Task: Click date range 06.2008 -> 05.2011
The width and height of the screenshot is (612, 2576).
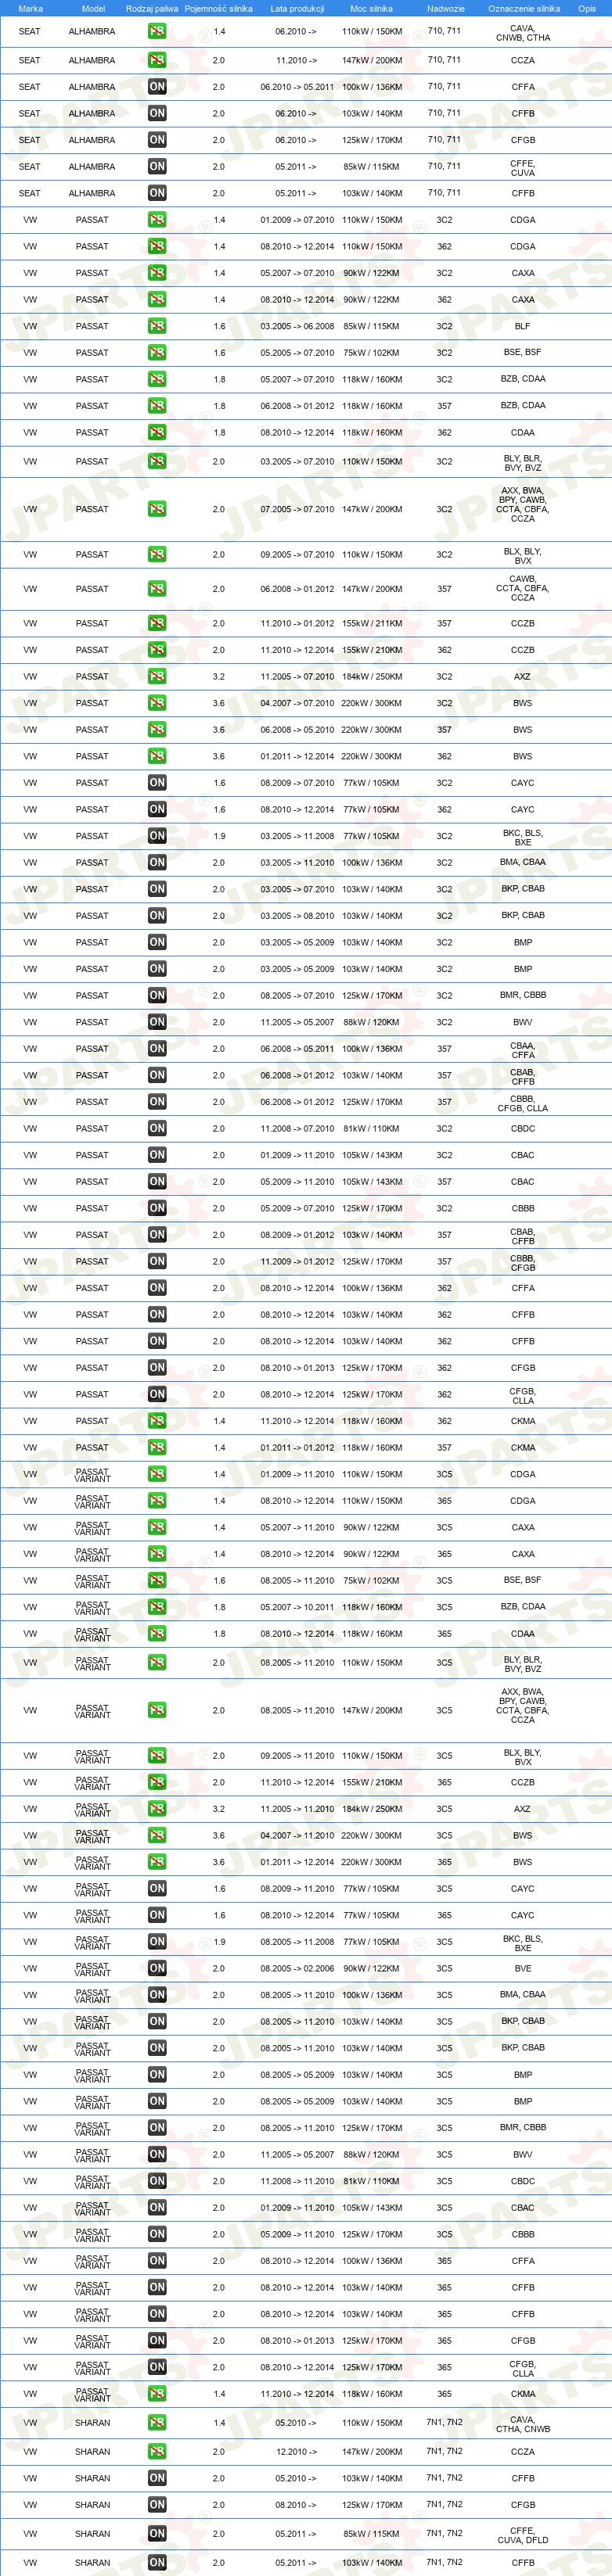Action: click(297, 1049)
